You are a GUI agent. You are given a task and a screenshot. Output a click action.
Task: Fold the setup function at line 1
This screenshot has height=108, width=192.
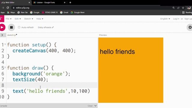[5, 44]
